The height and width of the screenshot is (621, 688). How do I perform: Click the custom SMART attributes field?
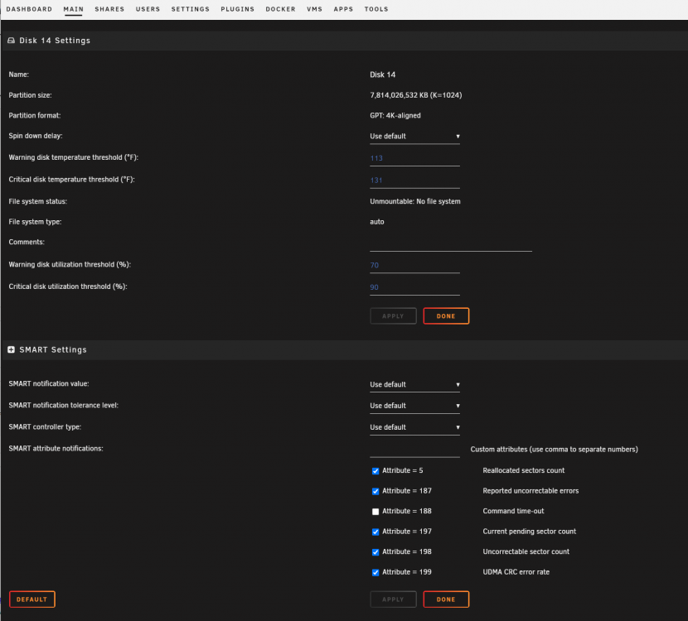click(414, 450)
